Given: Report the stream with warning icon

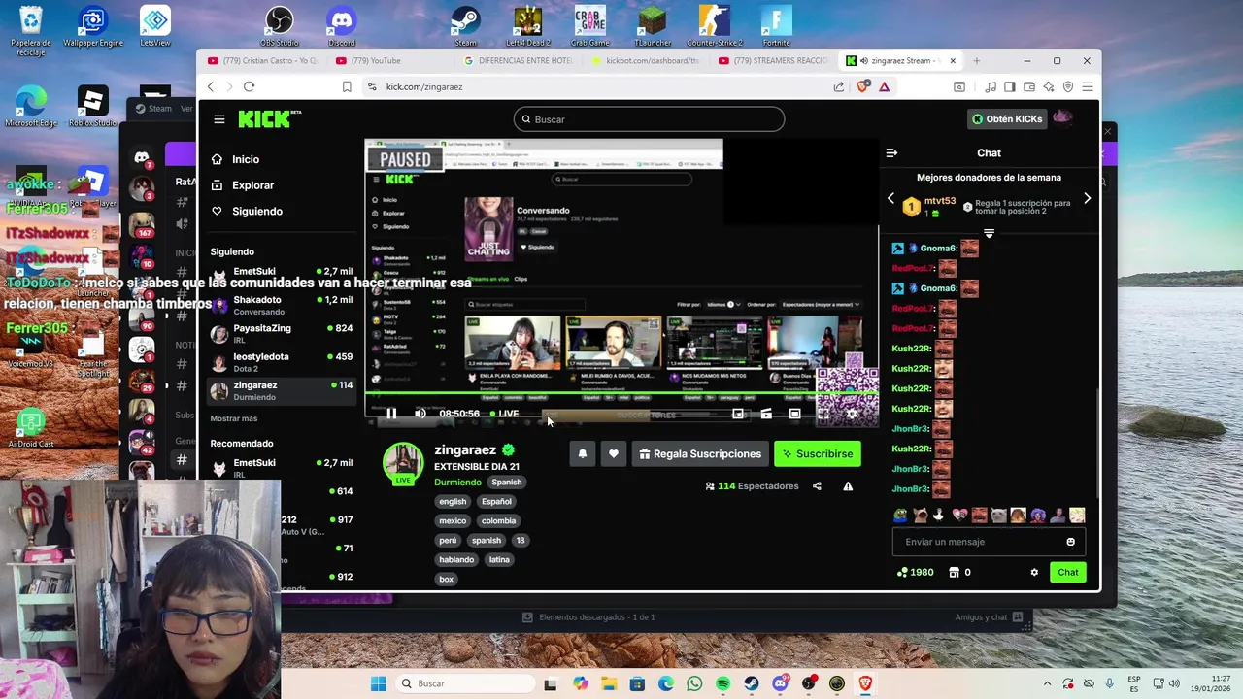Looking at the screenshot, I should tap(848, 486).
